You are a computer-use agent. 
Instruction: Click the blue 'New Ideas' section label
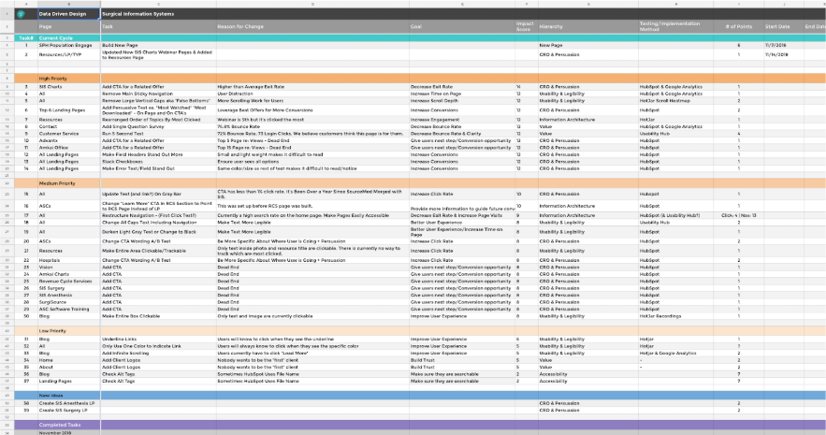tap(51, 396)
